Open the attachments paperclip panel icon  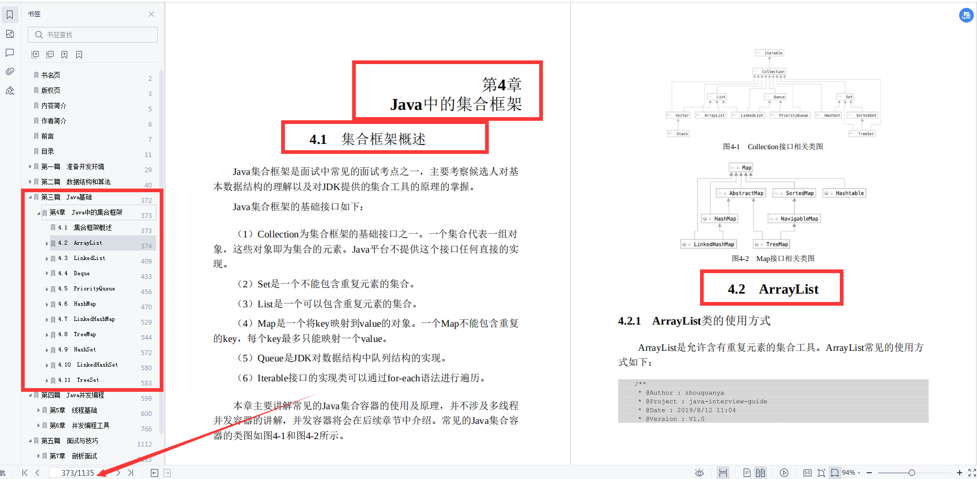[9, 71]
